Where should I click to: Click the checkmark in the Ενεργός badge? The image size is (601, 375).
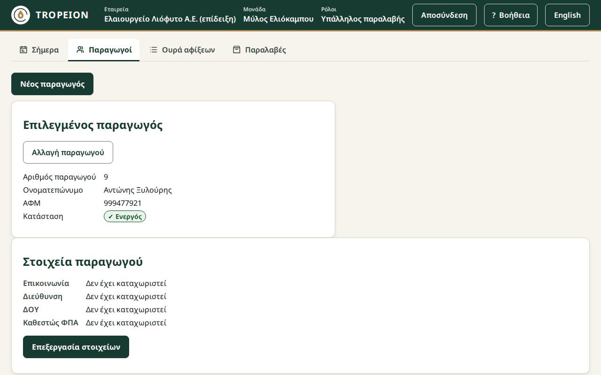coord(111,217)
